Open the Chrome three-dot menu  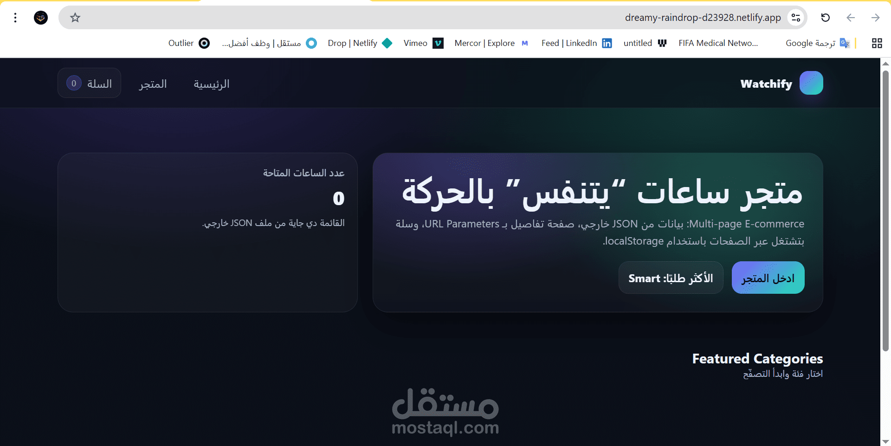pyautogui.click(x=15, y=18)
